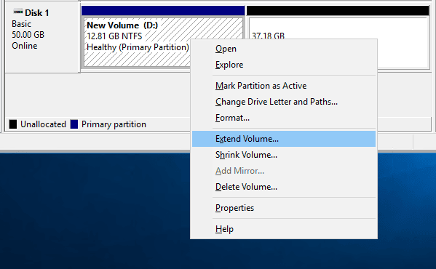
Task: Click the 50.00 GB disk size text
Action: tap(28, 35)
